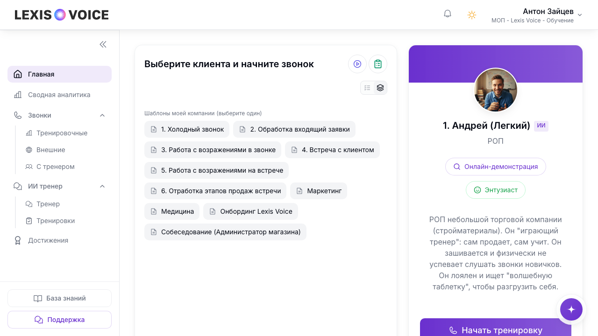
Task: Click the people icon beside С тренером
Action: 29,167
